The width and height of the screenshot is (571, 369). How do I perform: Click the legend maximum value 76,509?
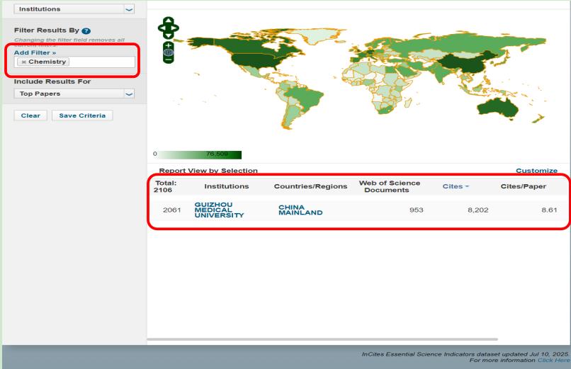coord(217,154)
